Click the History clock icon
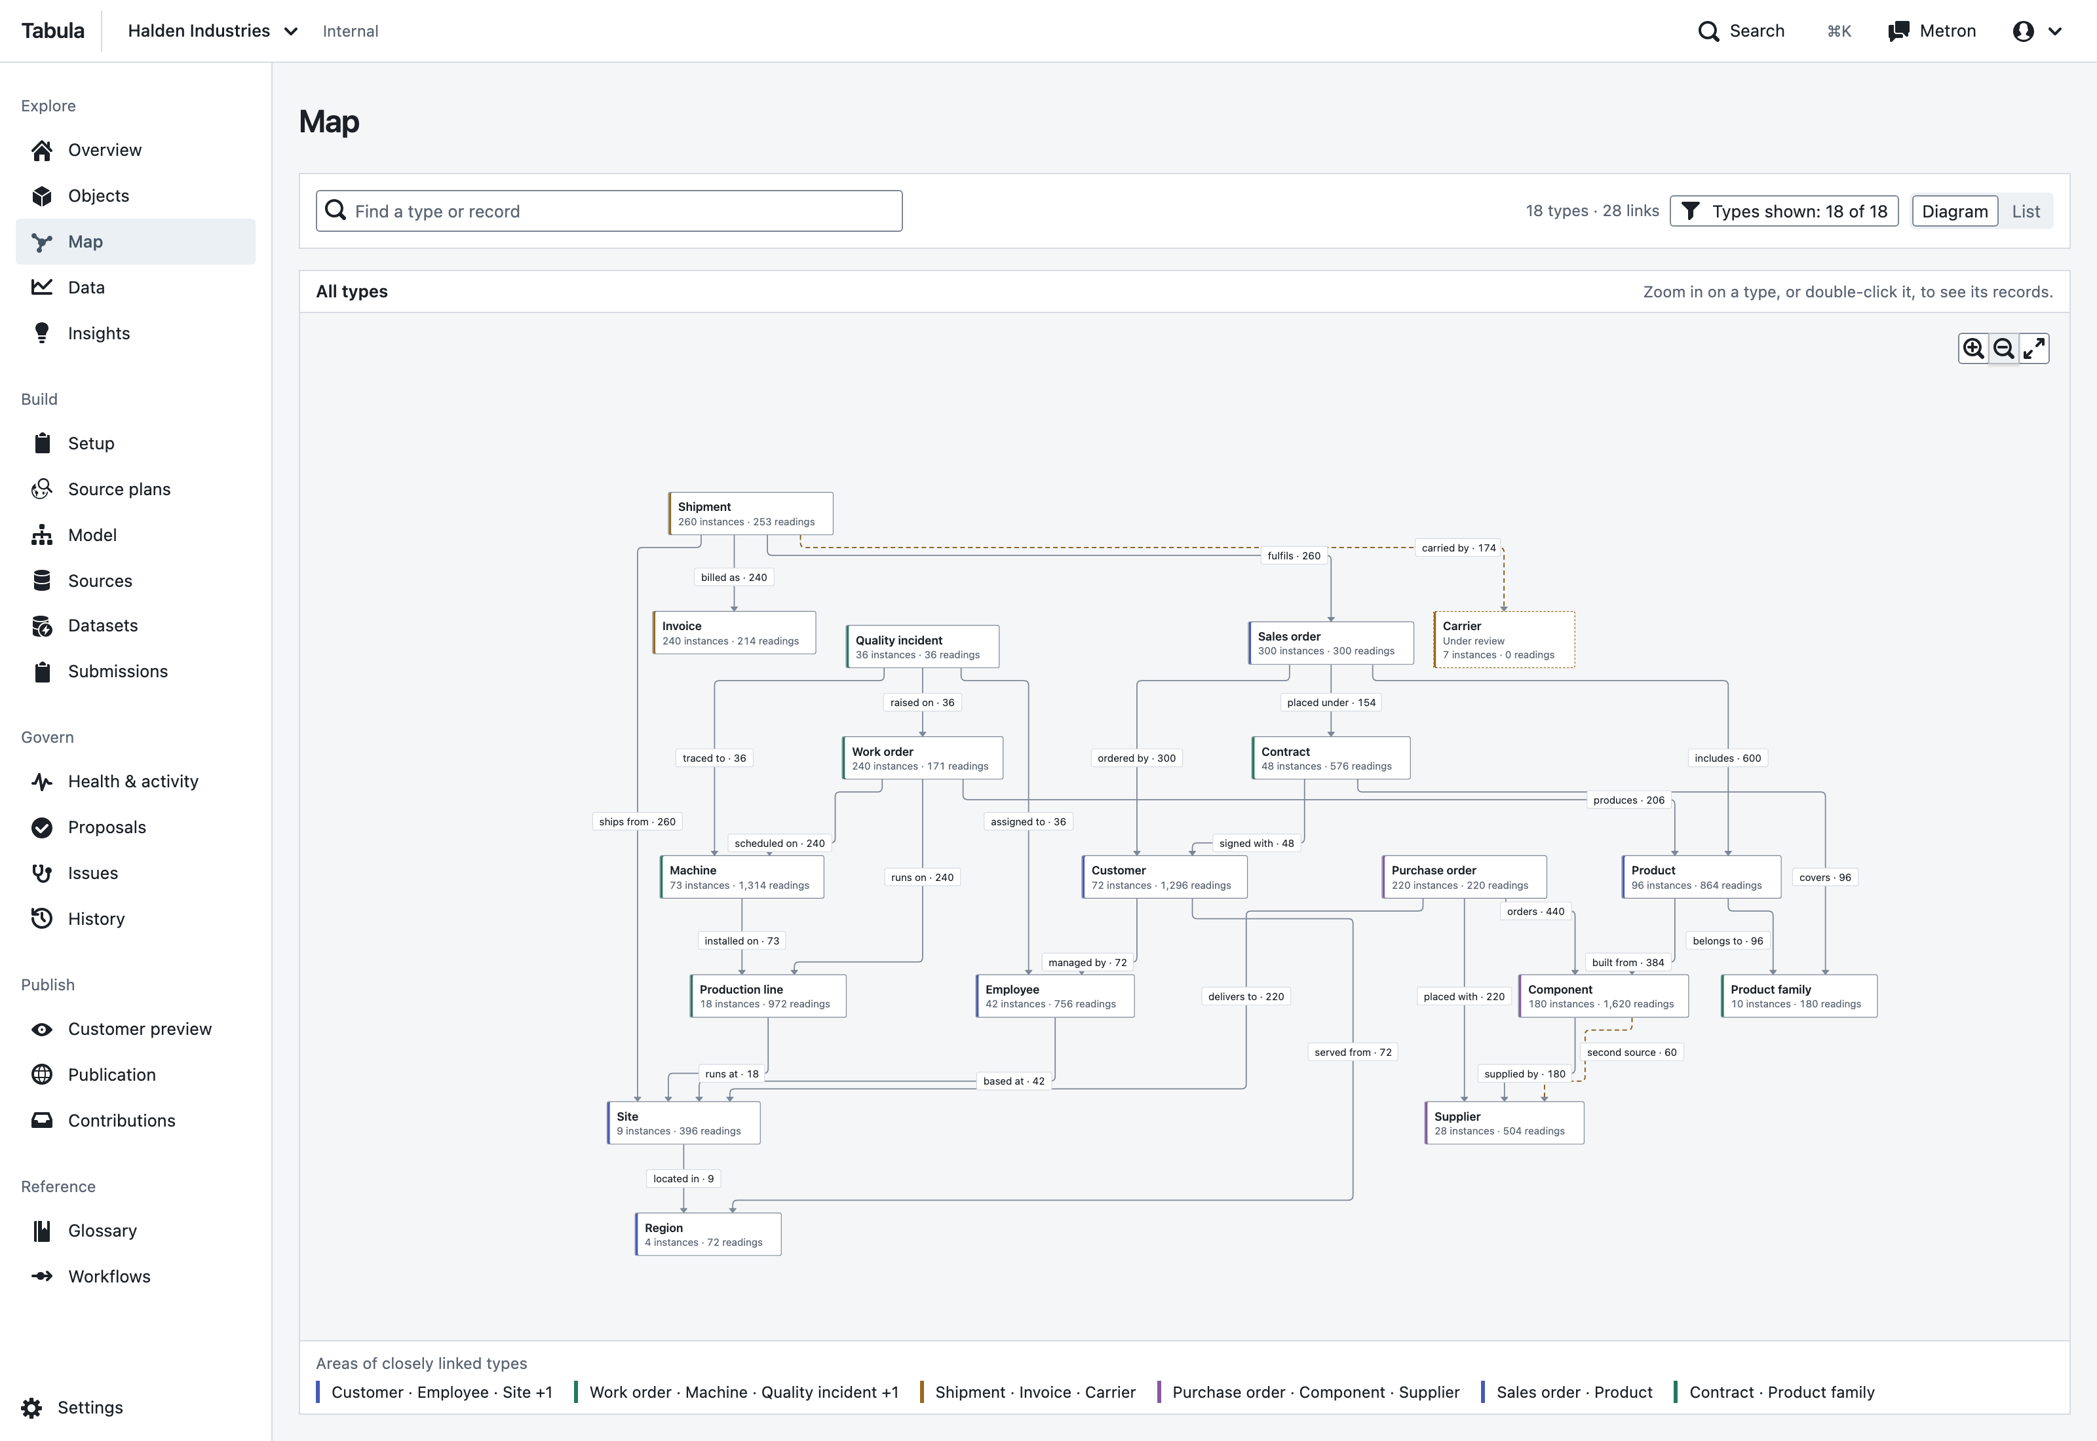 click(x=41, y=919)
